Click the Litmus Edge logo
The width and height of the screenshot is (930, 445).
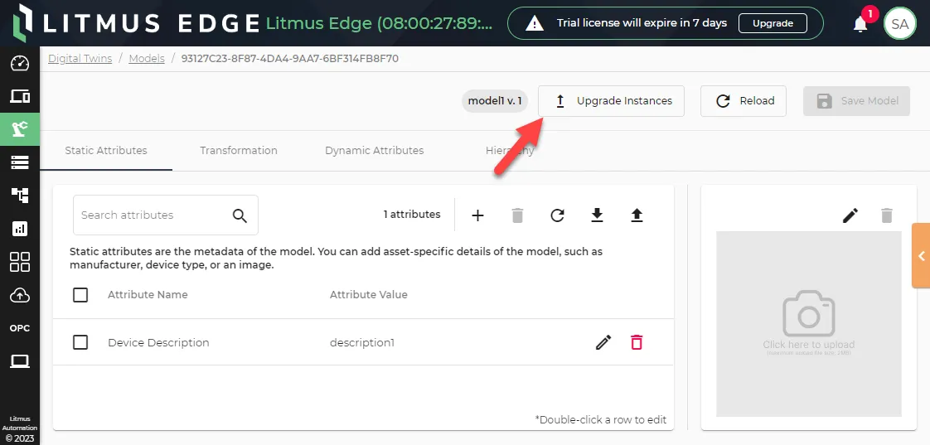pyautogui.click(x=135, y=22)
